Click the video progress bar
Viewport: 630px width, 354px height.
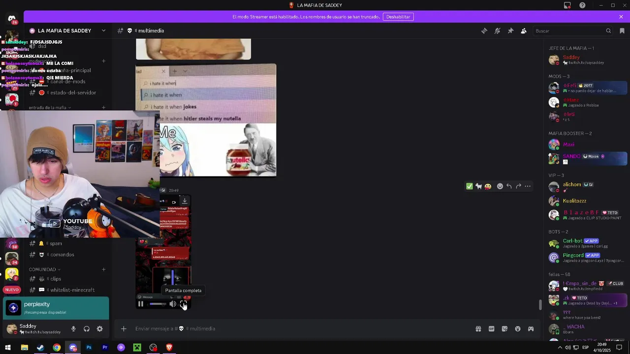157,304
